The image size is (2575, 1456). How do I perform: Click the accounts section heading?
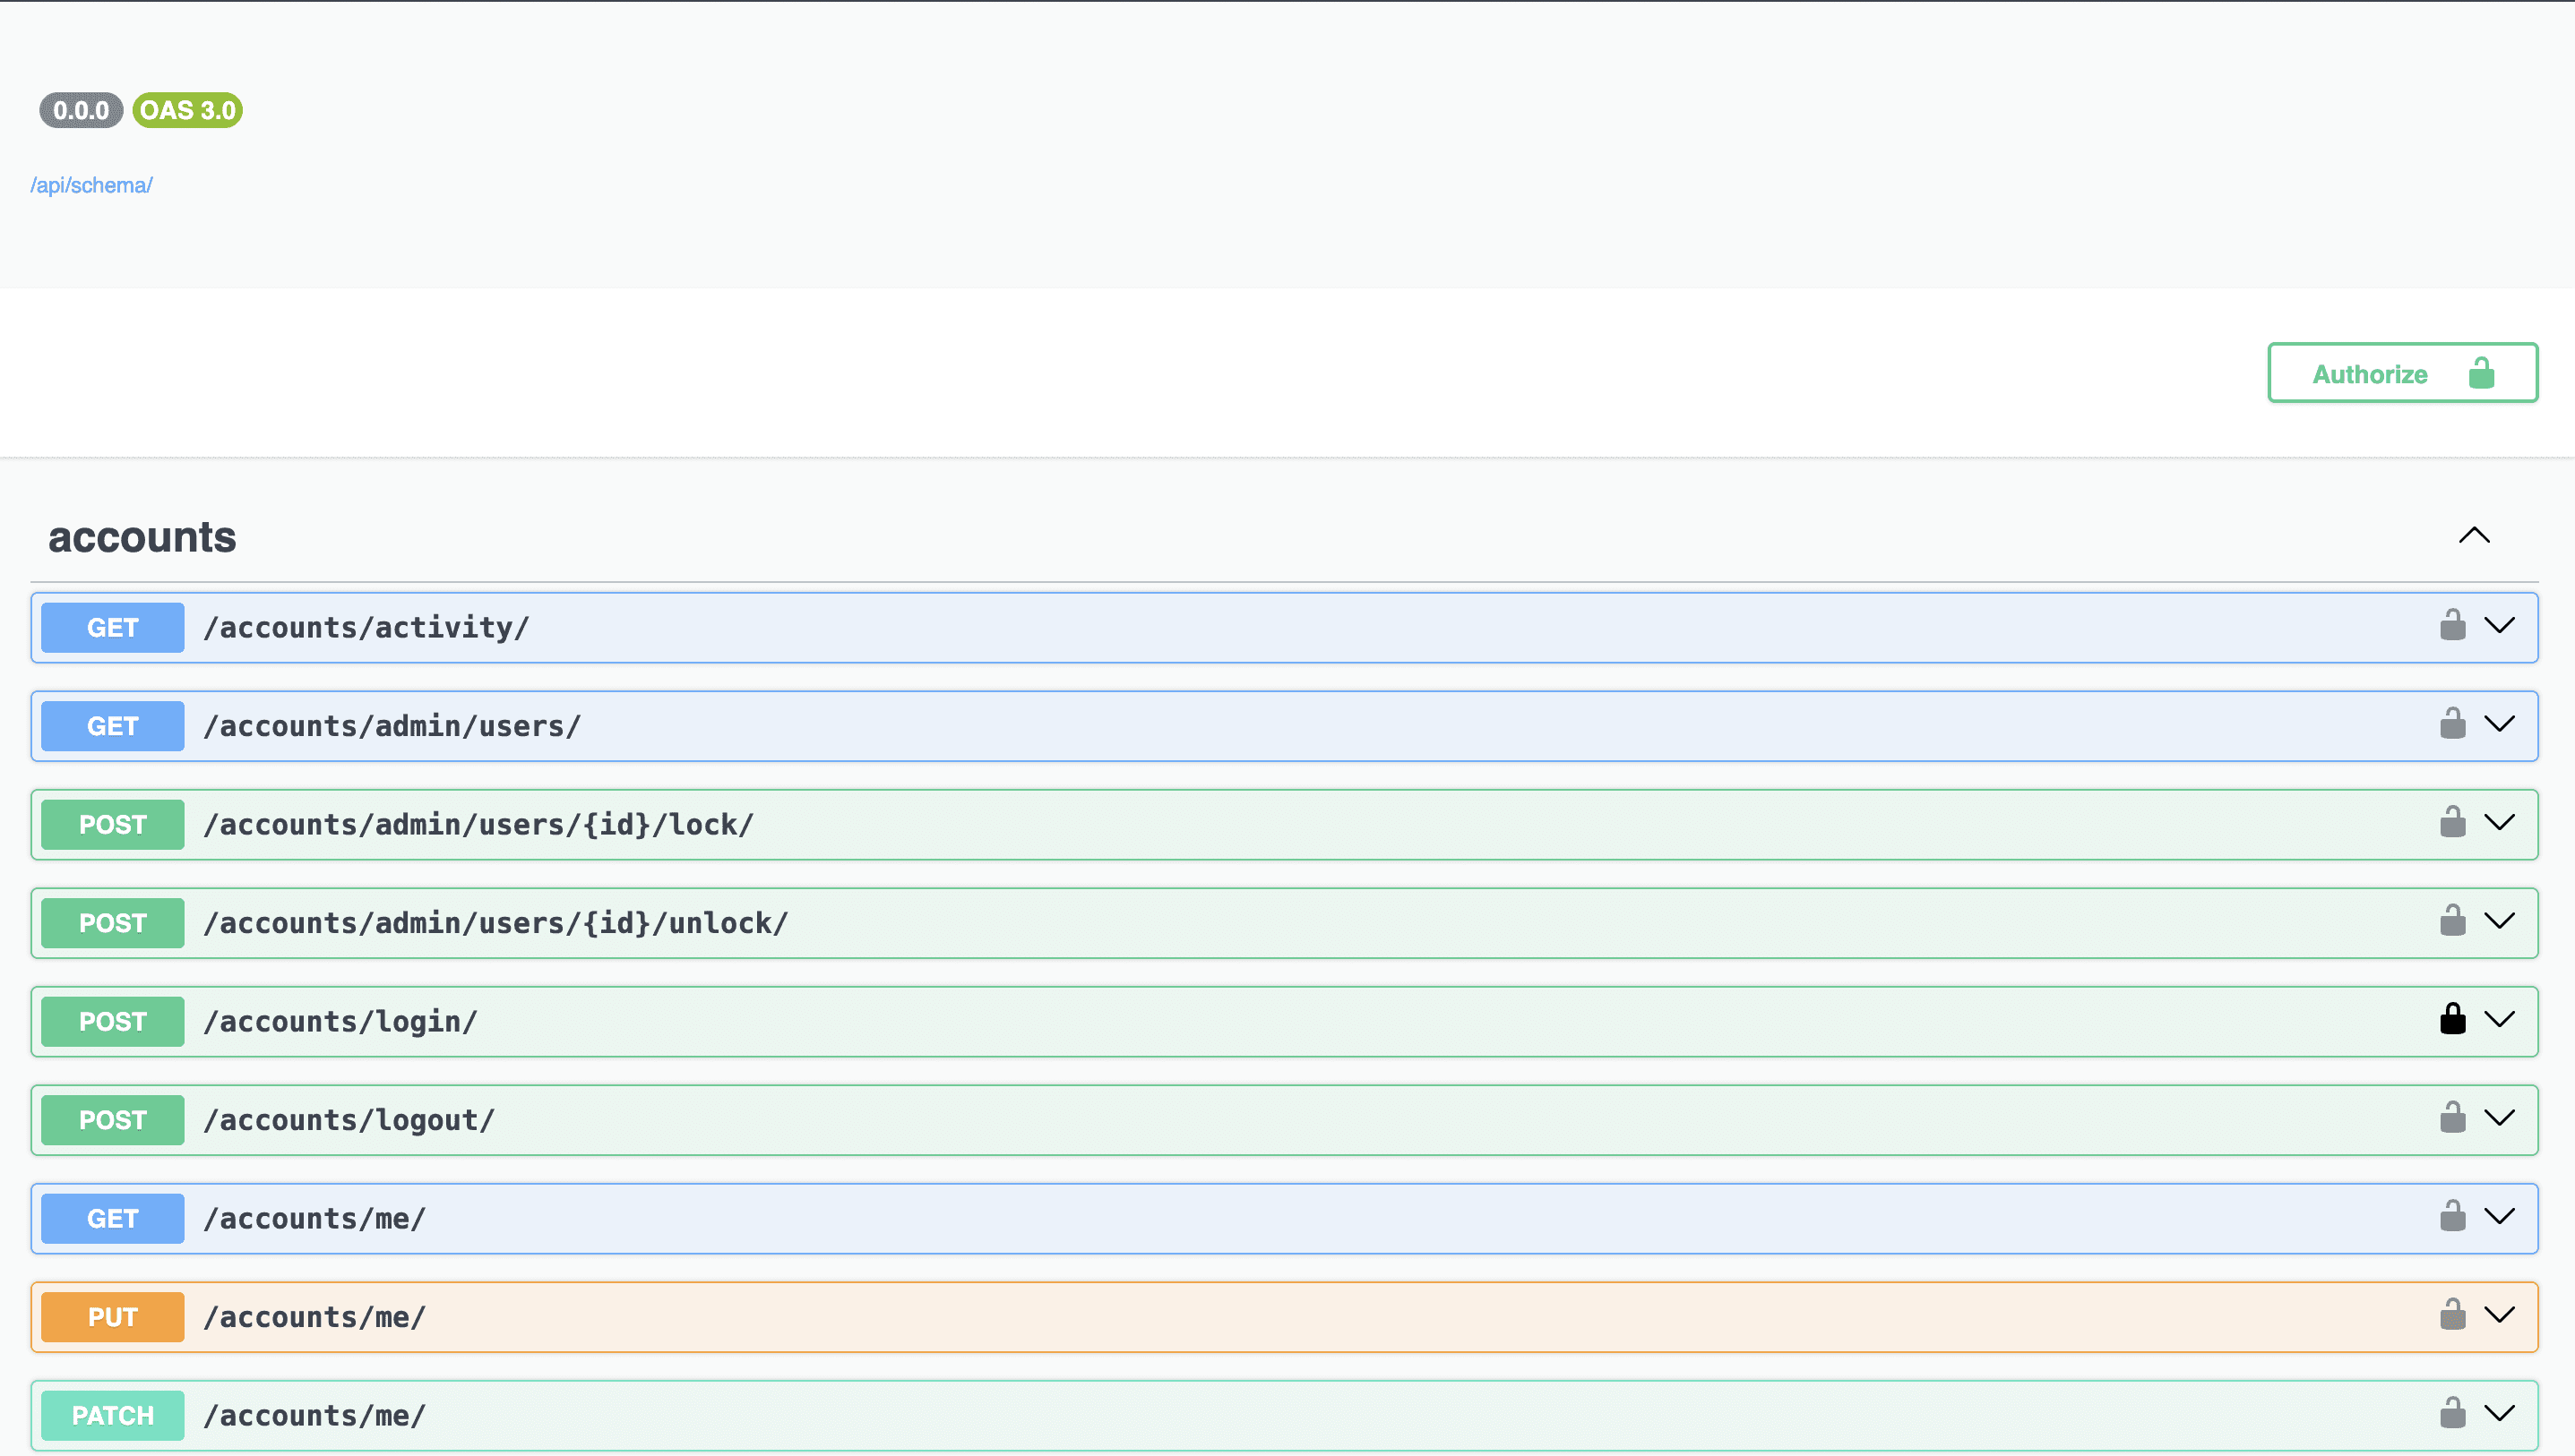point(142,538)
